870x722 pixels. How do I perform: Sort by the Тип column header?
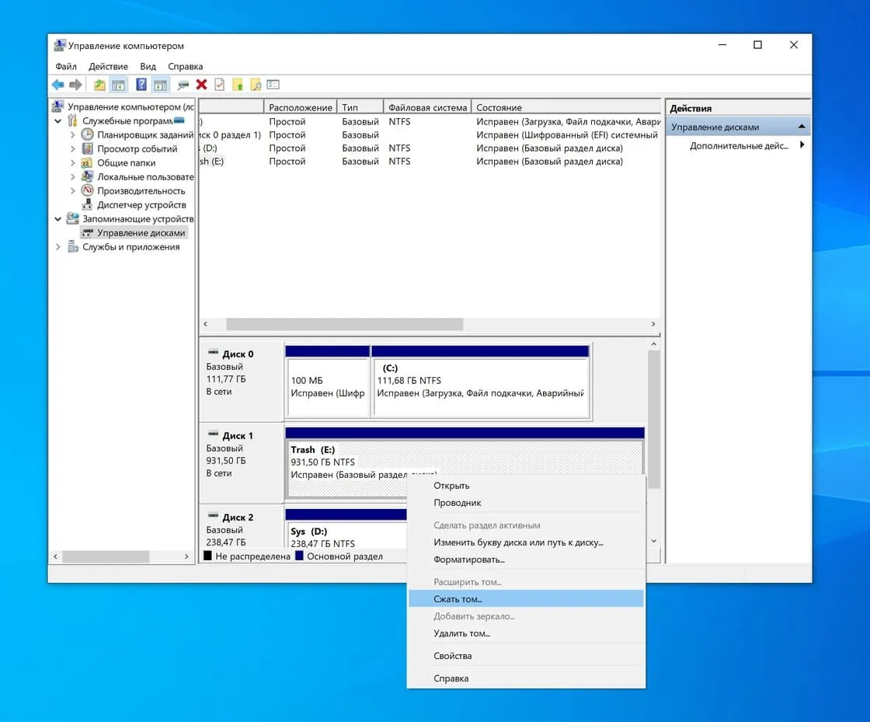[x=360, y=107]
